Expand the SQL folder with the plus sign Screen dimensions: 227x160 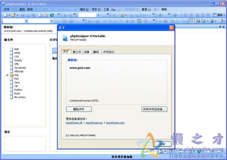7,75
